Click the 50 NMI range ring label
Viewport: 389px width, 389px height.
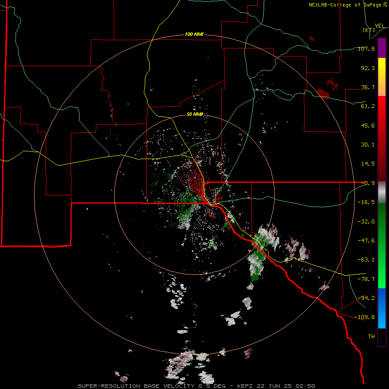[x=195, y=115]
